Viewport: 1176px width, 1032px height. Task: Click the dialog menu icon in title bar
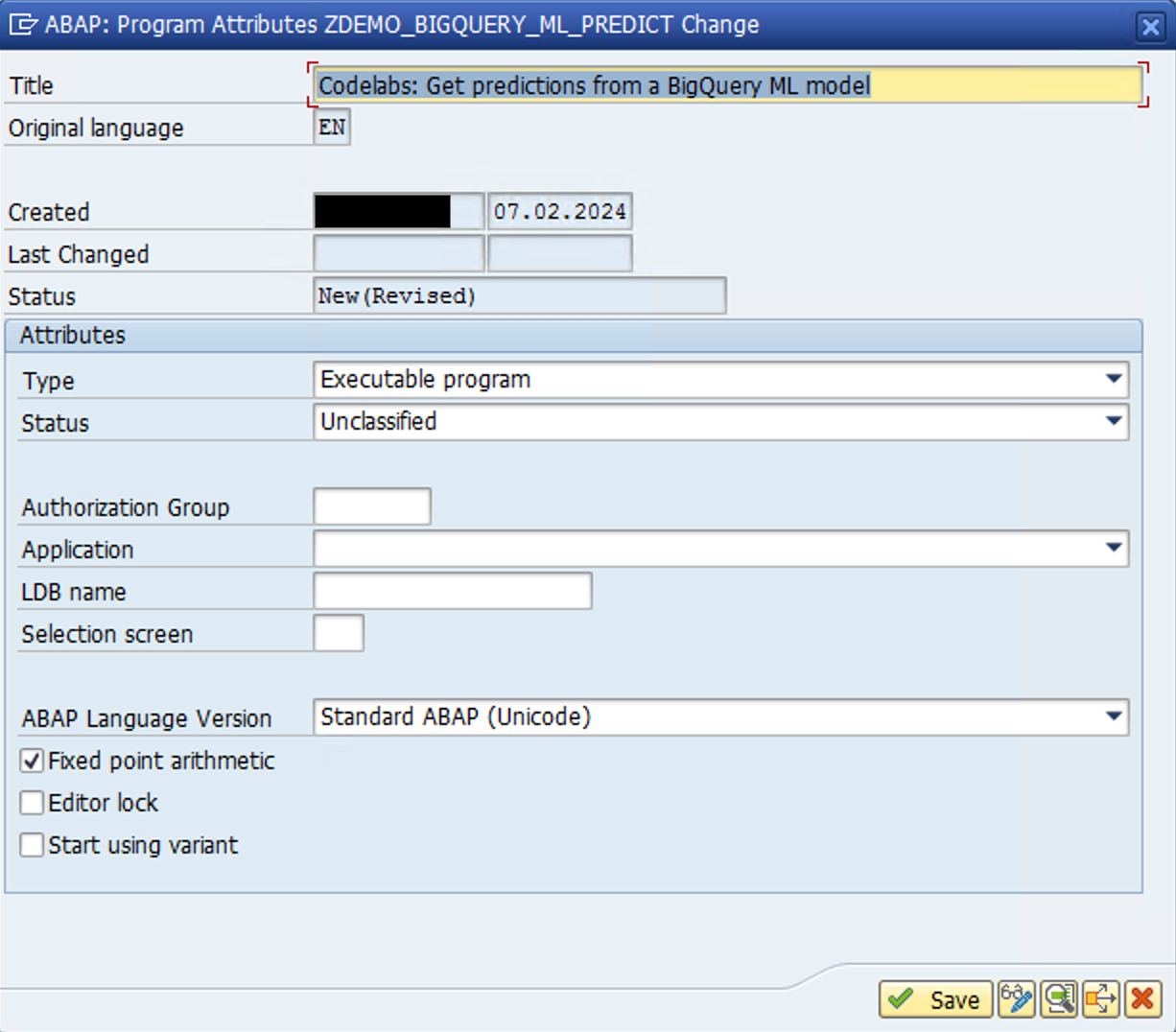click(22, 25)
